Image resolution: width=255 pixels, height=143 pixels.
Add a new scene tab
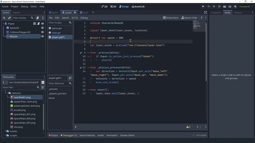tap(93, 12)
